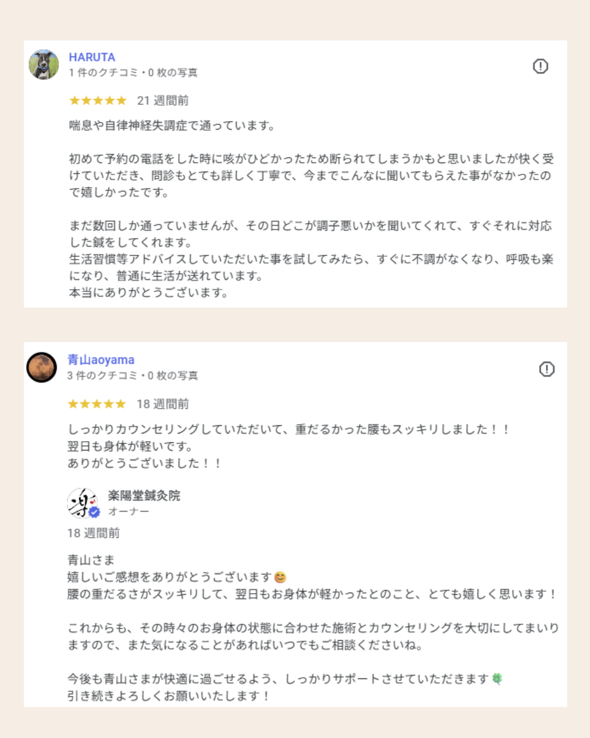Screen dimensions: 590x738
Task: Click report icon on HARUTA's review
Action: 540,66
